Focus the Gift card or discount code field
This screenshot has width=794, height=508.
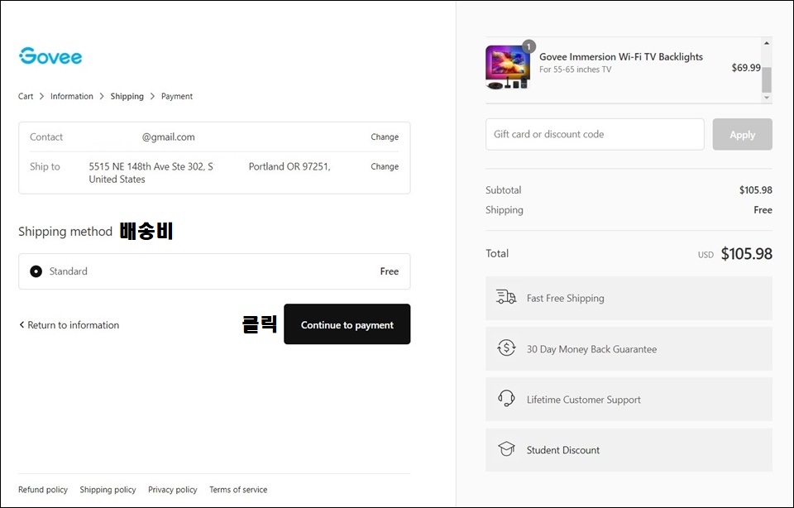[595, 134]
